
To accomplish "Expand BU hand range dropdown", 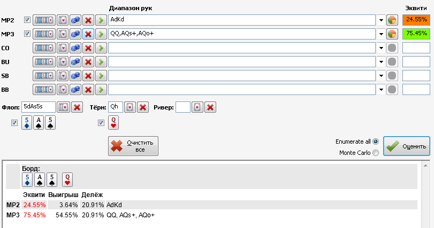I will [x=381, y=62].
